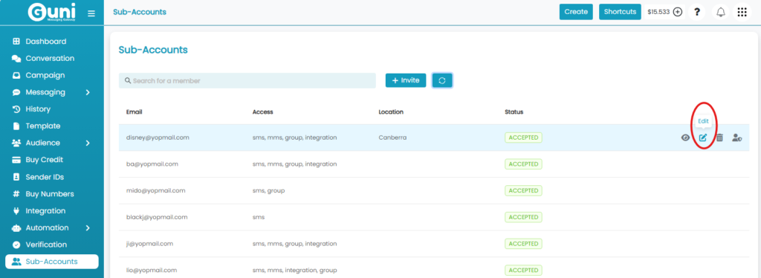Screen dimensions: 761x278
Task: Invite a new member
Action: (406, 80)
